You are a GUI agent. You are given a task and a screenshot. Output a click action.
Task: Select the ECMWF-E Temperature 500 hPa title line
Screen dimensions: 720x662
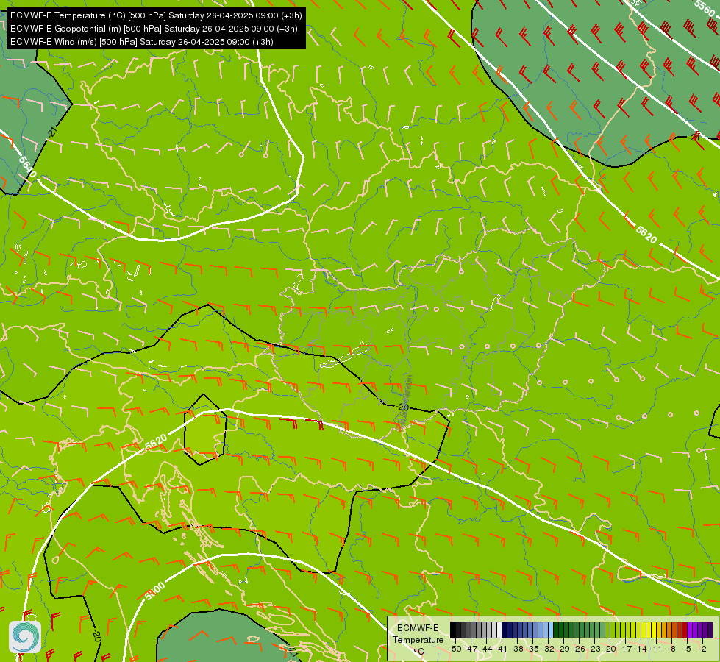[x=156, y=15]
